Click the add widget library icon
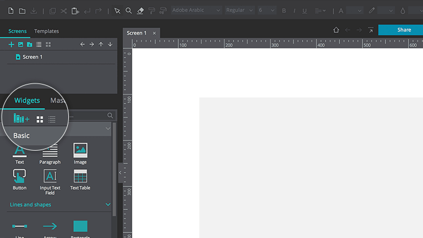The image size is (423, 238). click(21, 119)
